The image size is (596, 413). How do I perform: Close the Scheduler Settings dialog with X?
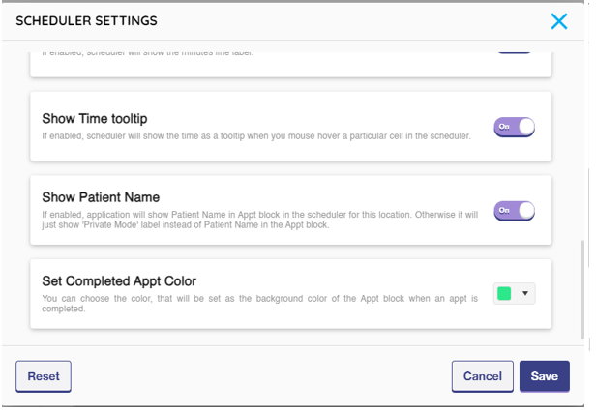tap(558, 21)
